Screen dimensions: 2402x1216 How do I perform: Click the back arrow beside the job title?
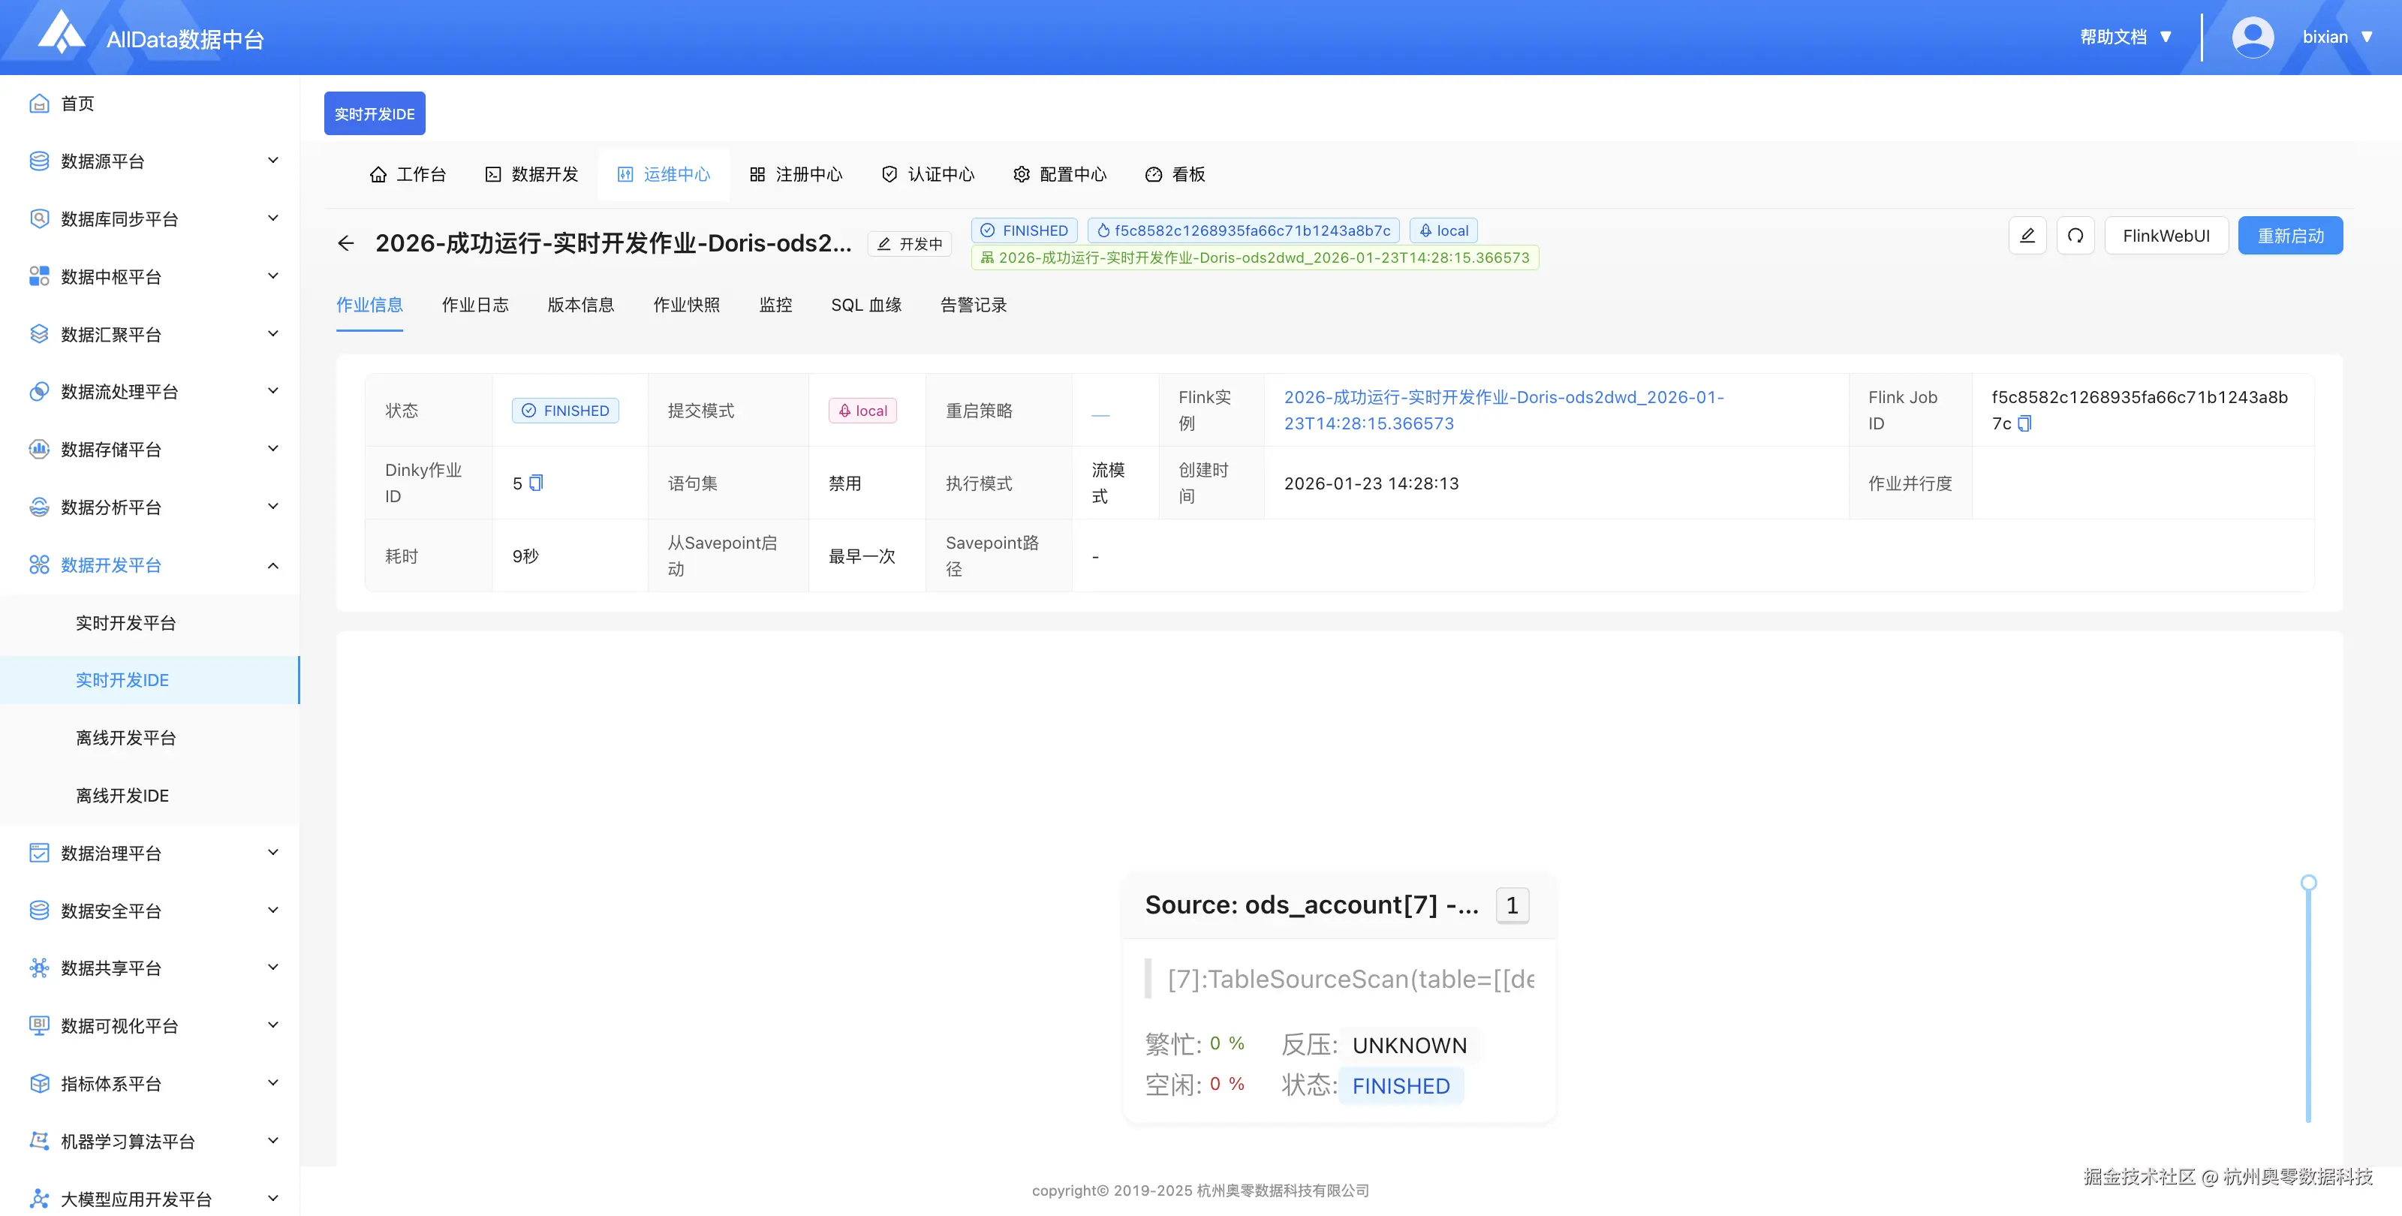click(x=346, y=242)
